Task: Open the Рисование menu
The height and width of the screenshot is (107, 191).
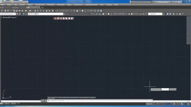Action: (x=51, y=5)
